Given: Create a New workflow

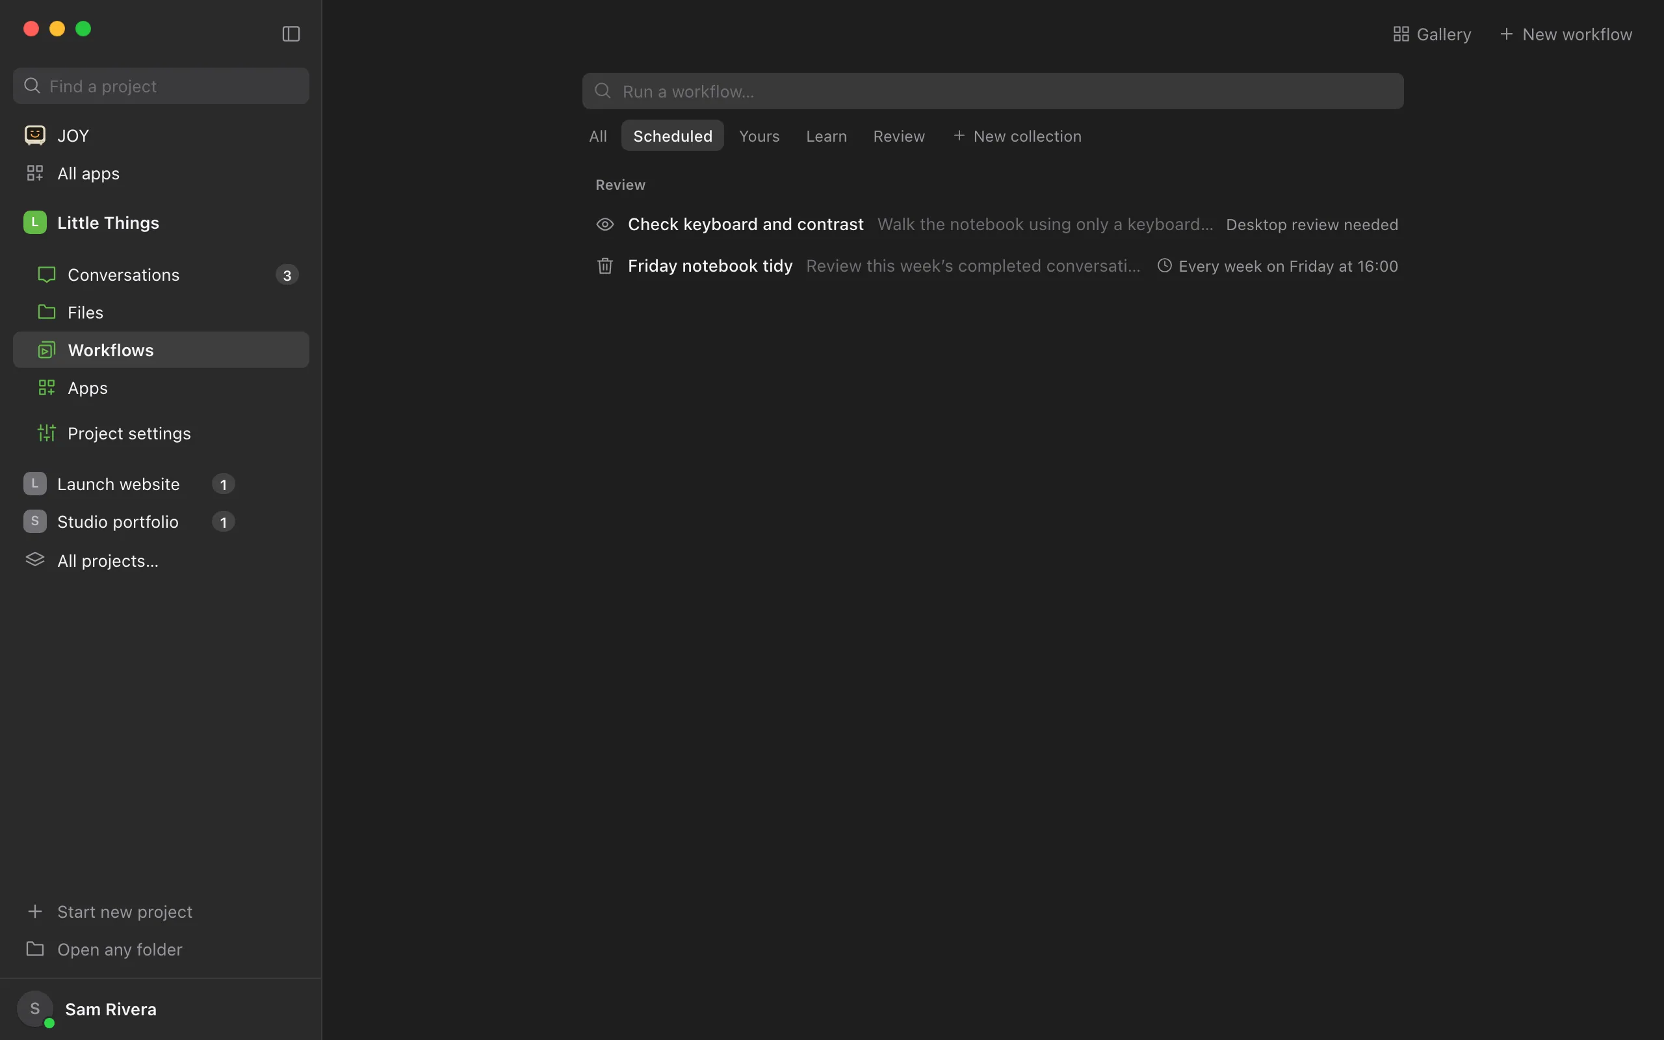Looking at the screenshot, I should [x=1566, y=34].
